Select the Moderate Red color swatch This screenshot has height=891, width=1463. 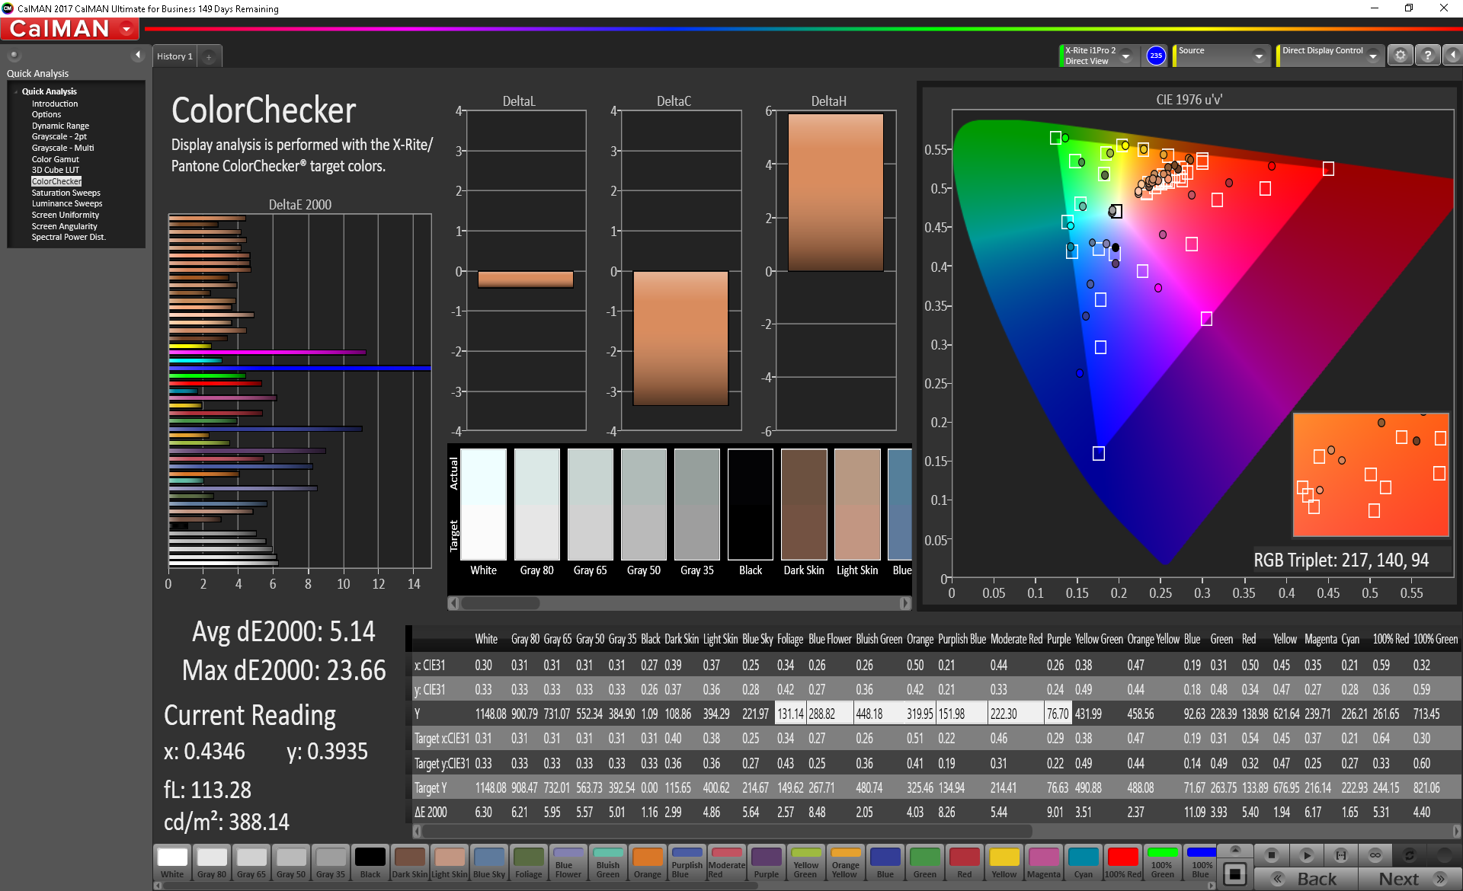point(726,863)
